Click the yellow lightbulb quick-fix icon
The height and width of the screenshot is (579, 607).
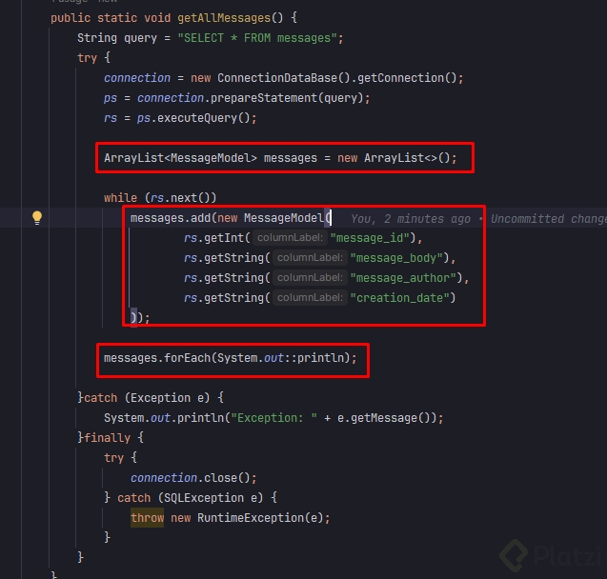coord(37,218)
